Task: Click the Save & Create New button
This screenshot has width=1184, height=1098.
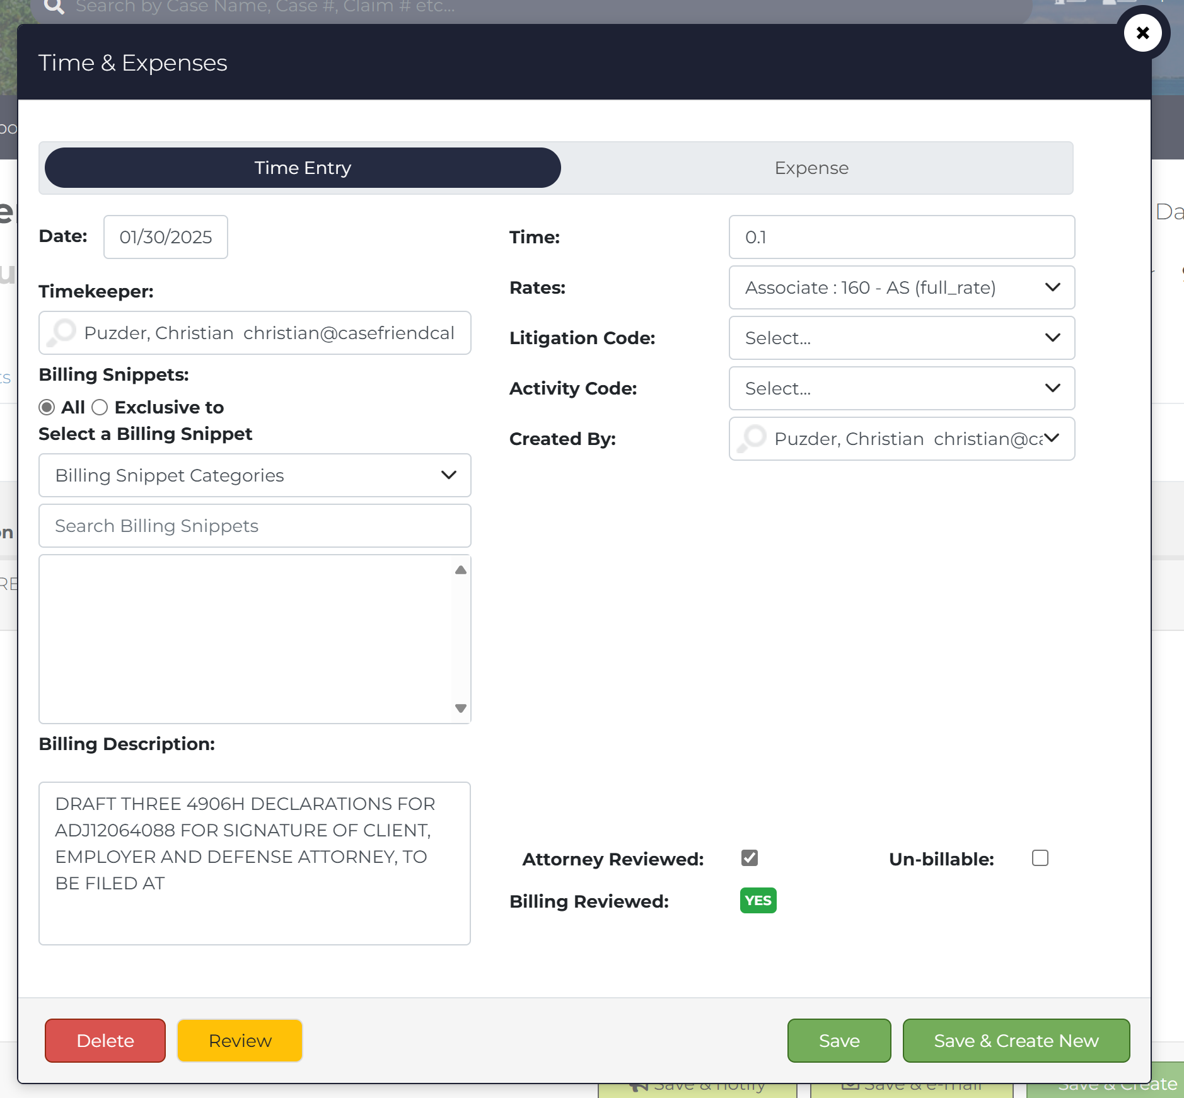Action: click(1016, 1041)
